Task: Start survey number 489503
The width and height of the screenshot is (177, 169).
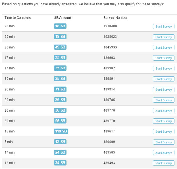Action: tap(164, 153)
